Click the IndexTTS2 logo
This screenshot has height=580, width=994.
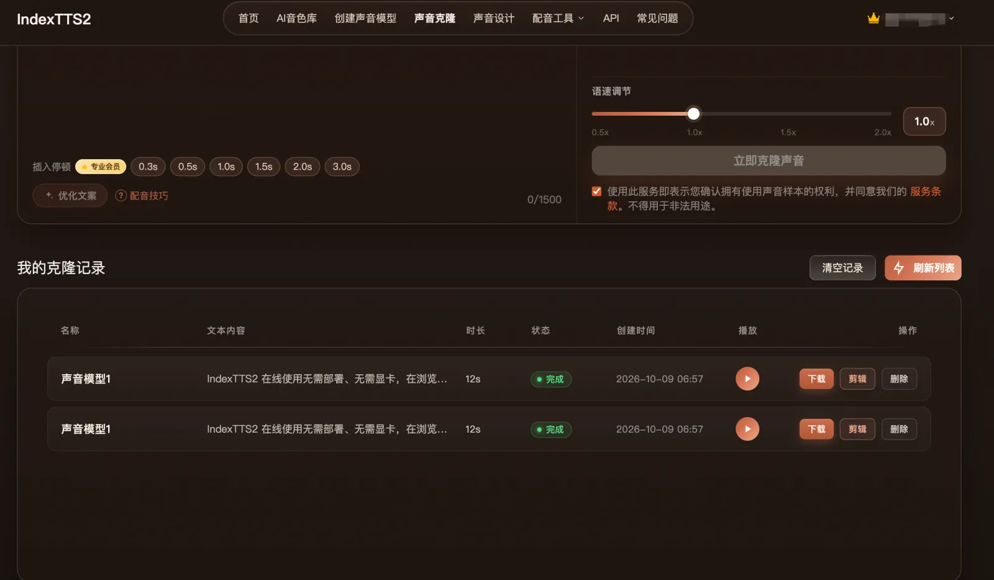53,19
